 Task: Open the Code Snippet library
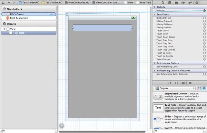click(176, 83)
